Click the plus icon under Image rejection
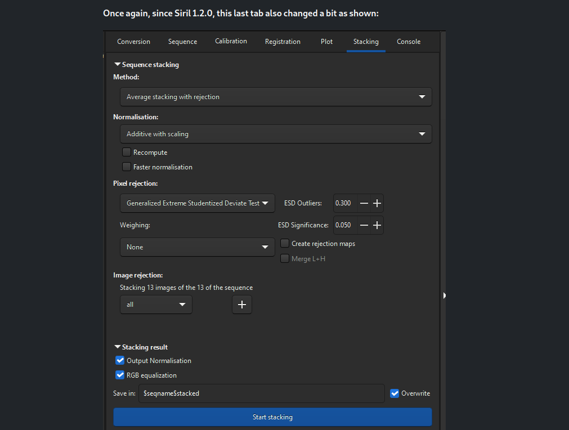This screenshot has height=430, width=569. (x=242, y=304)
